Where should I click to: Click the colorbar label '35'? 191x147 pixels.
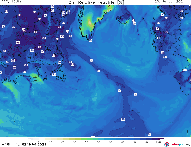click(75, 142)
